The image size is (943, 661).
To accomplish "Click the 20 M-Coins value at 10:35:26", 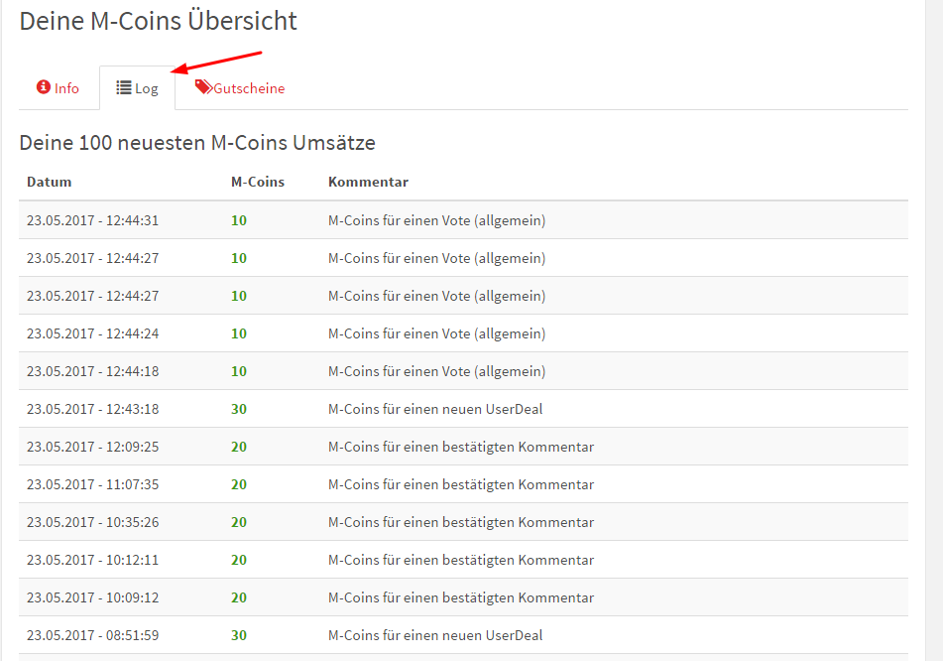I will pos(239,522).
